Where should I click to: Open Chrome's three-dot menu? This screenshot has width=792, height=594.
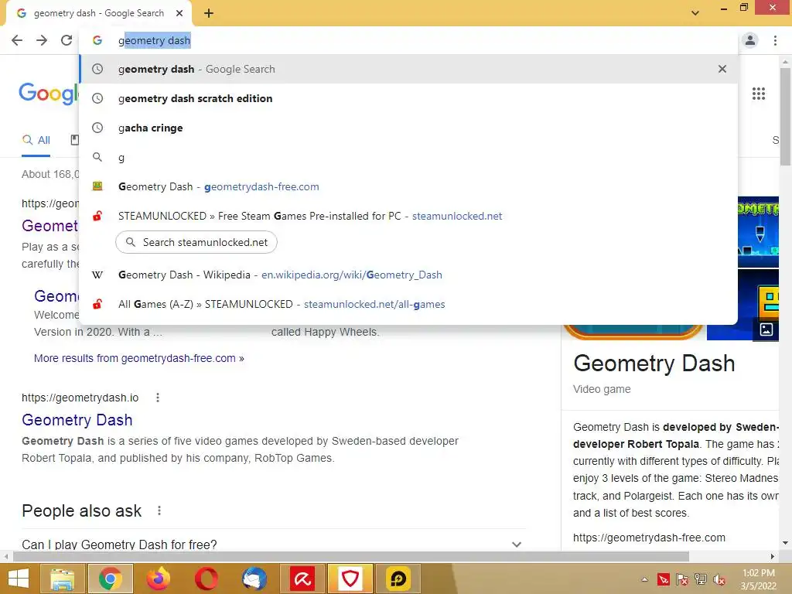[x=775, y=40]
